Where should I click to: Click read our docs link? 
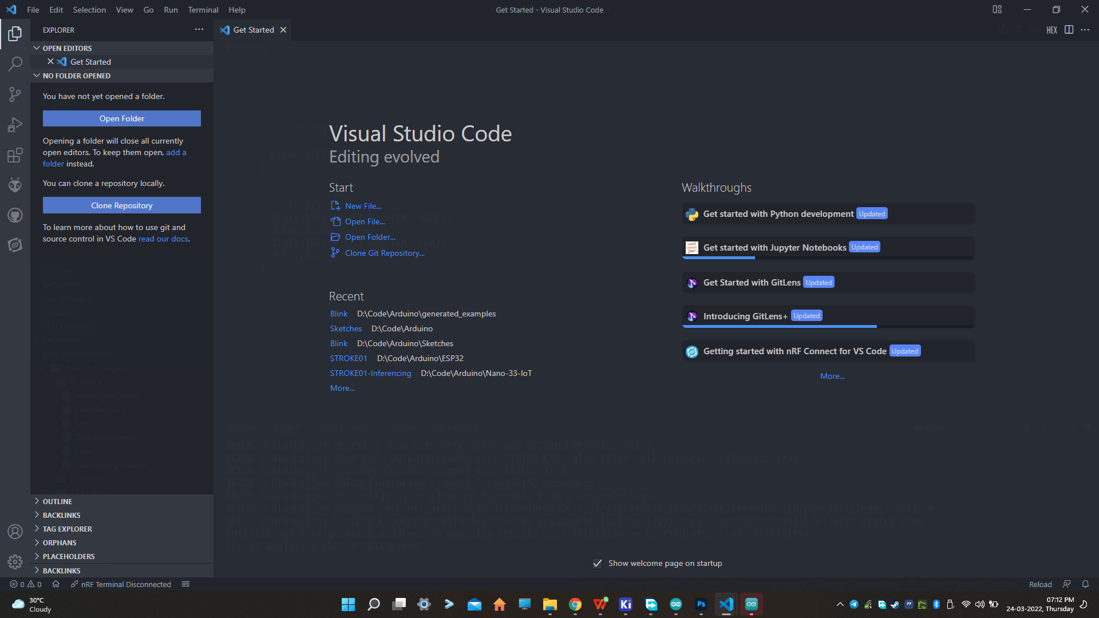pos(163,239)
